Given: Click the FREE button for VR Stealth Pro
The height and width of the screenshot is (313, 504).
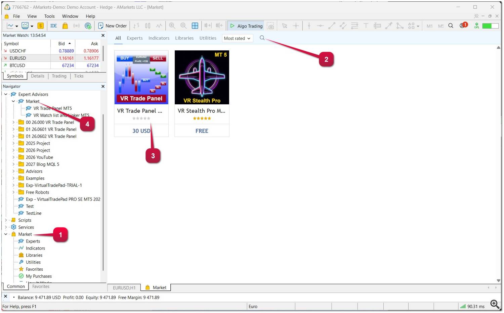Looking at the screenshot, I should (202, 131).
